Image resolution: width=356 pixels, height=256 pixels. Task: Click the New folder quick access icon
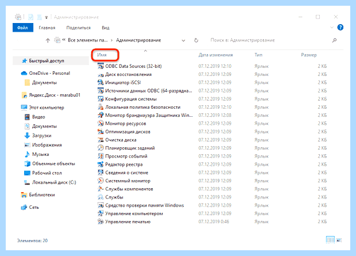point(40,17)
